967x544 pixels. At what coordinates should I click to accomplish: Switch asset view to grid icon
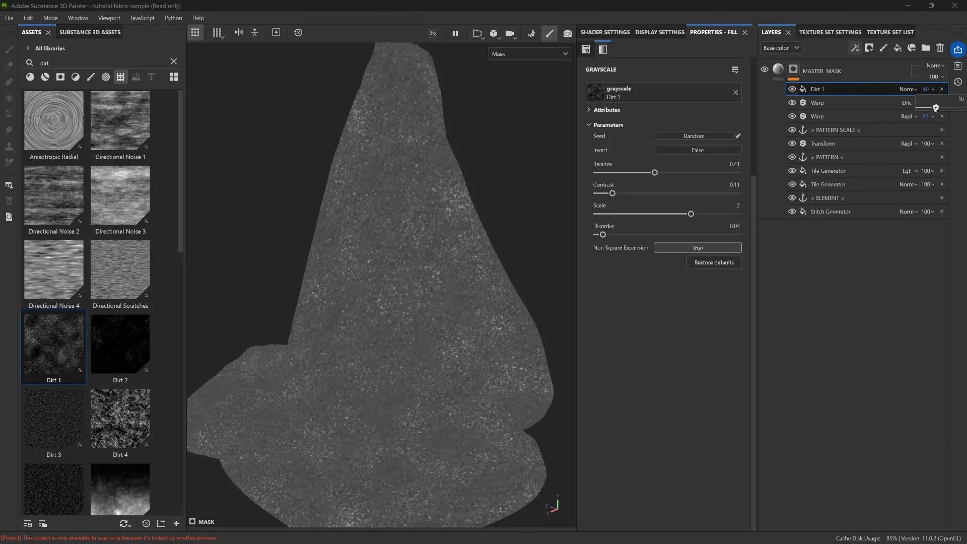[174, 77]
